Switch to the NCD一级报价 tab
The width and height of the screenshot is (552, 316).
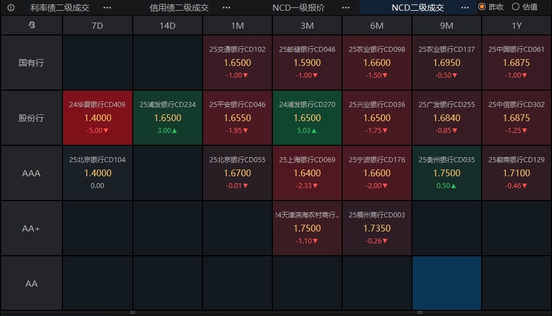pyautogui.click(x=299, y=7)
